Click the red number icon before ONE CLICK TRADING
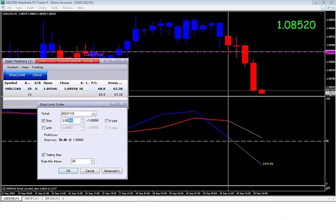The height and width of the screenshot is (220, 336). 37,61
